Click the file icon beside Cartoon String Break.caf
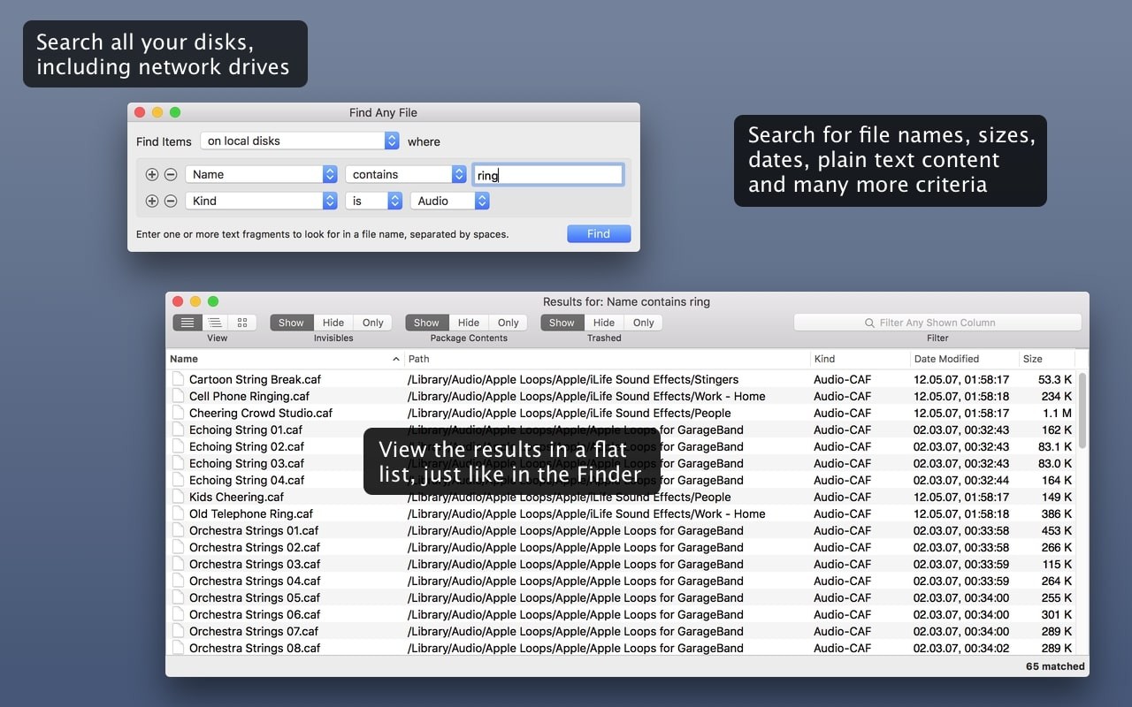Viewport: 1132px width, 707px height. [178, 378]
